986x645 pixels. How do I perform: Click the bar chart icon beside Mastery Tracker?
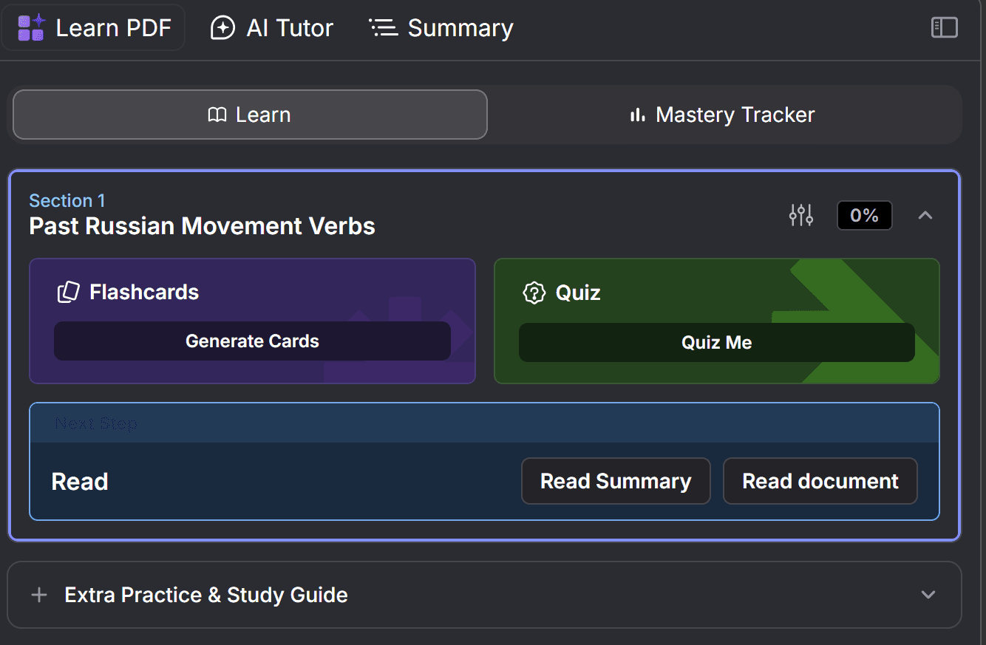(x=637, y=115)
